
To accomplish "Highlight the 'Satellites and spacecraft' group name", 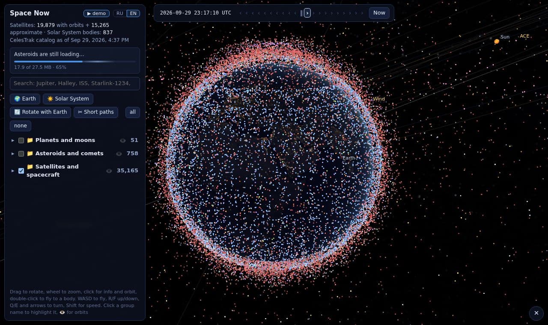I will point(53,171).
